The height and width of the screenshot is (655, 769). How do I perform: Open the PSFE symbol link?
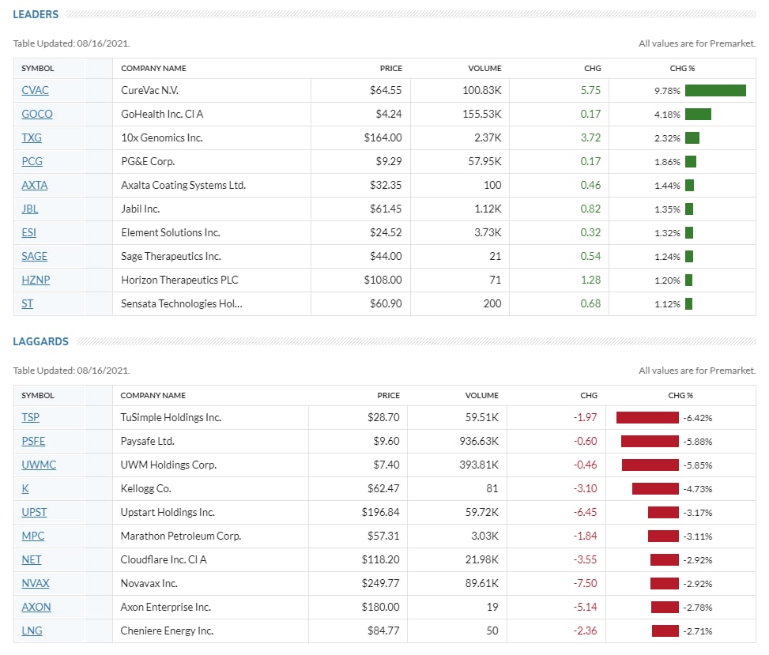33,441
